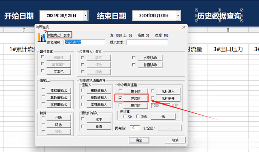Check the 离散值输出 checkbox
The image size is (259, 152).
(x=43, y=97)
